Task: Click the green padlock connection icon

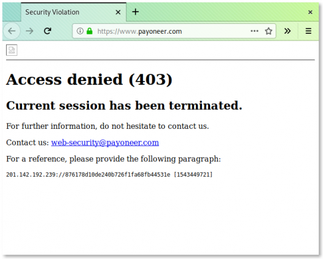Action: tap(90, 31)
